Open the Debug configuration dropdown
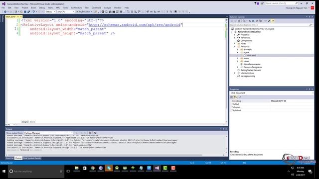319x179 pixels. click(x=50, y=12)
